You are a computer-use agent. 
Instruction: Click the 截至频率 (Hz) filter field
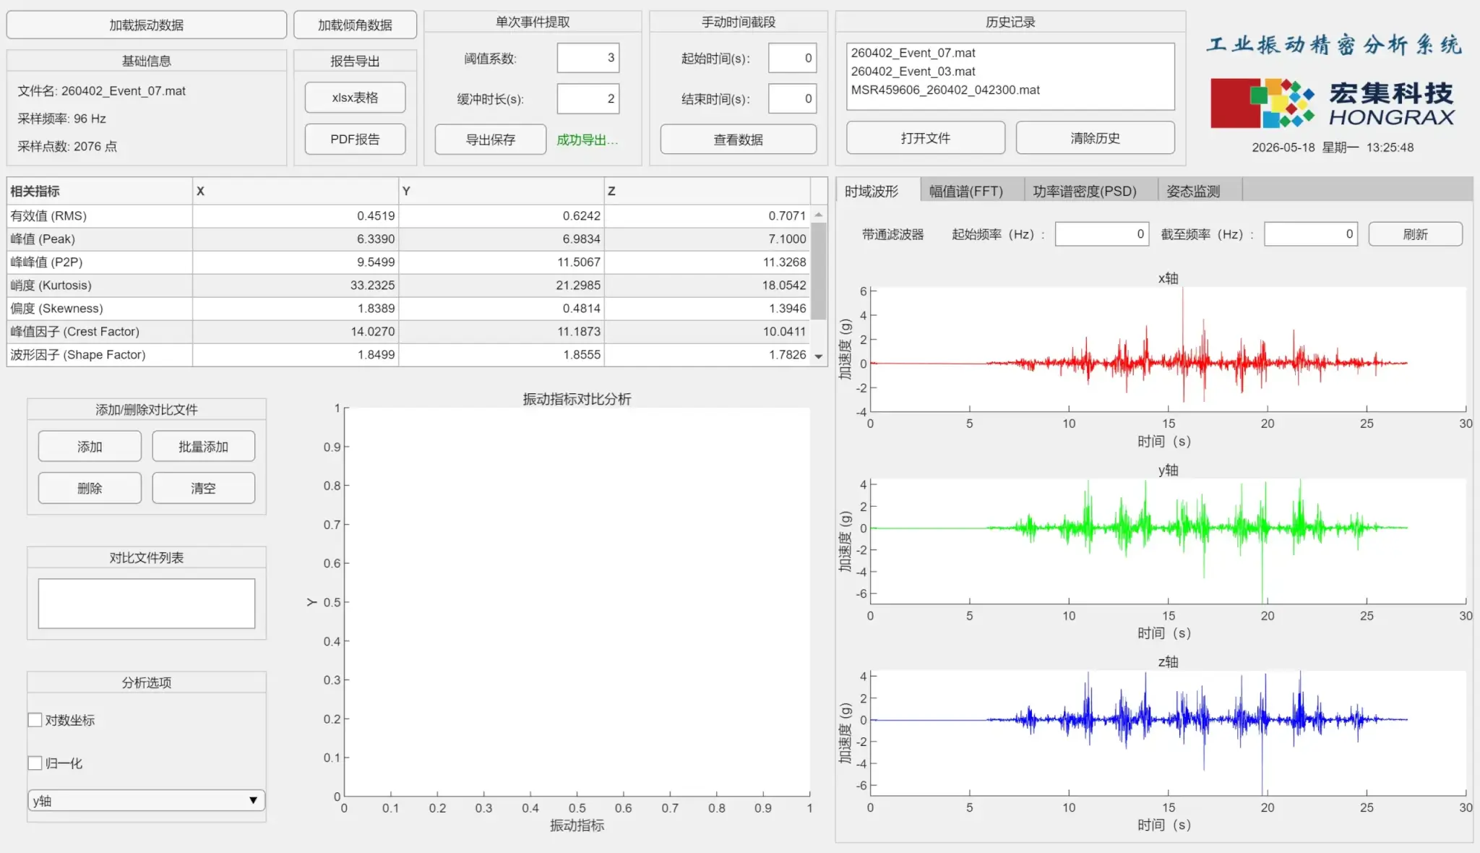(1310, 234)
